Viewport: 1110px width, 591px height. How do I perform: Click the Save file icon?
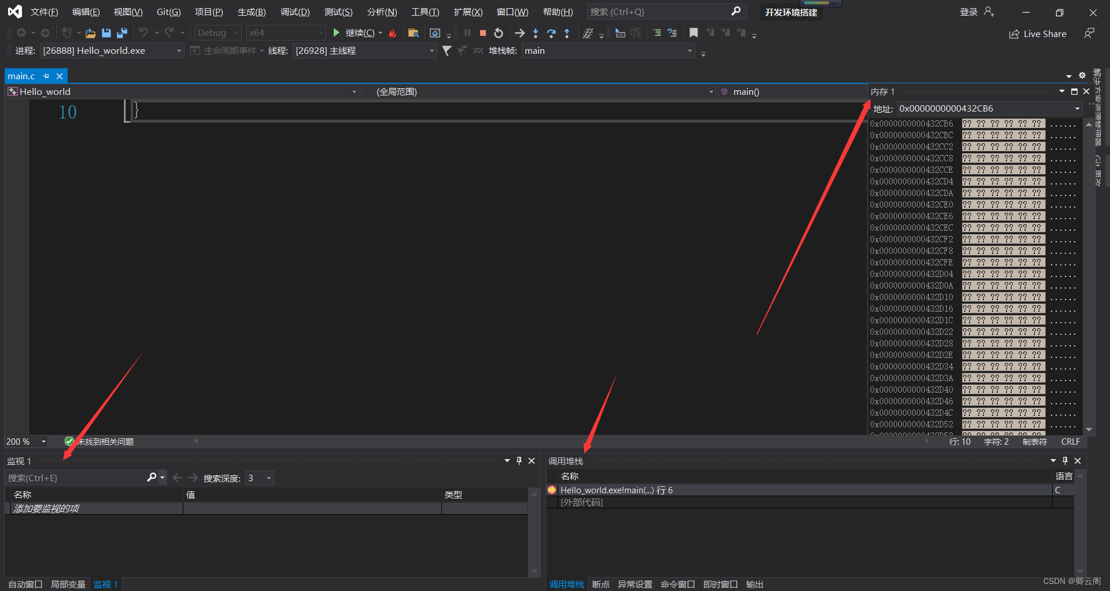[106, 33]
